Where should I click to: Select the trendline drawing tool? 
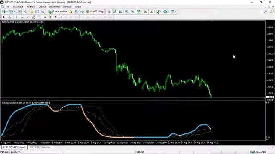click(28, 17)
